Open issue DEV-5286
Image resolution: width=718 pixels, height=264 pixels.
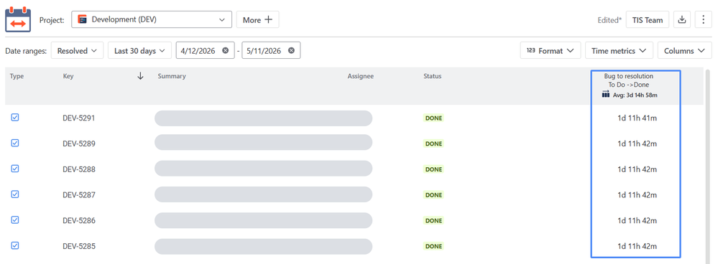point(79,221)
